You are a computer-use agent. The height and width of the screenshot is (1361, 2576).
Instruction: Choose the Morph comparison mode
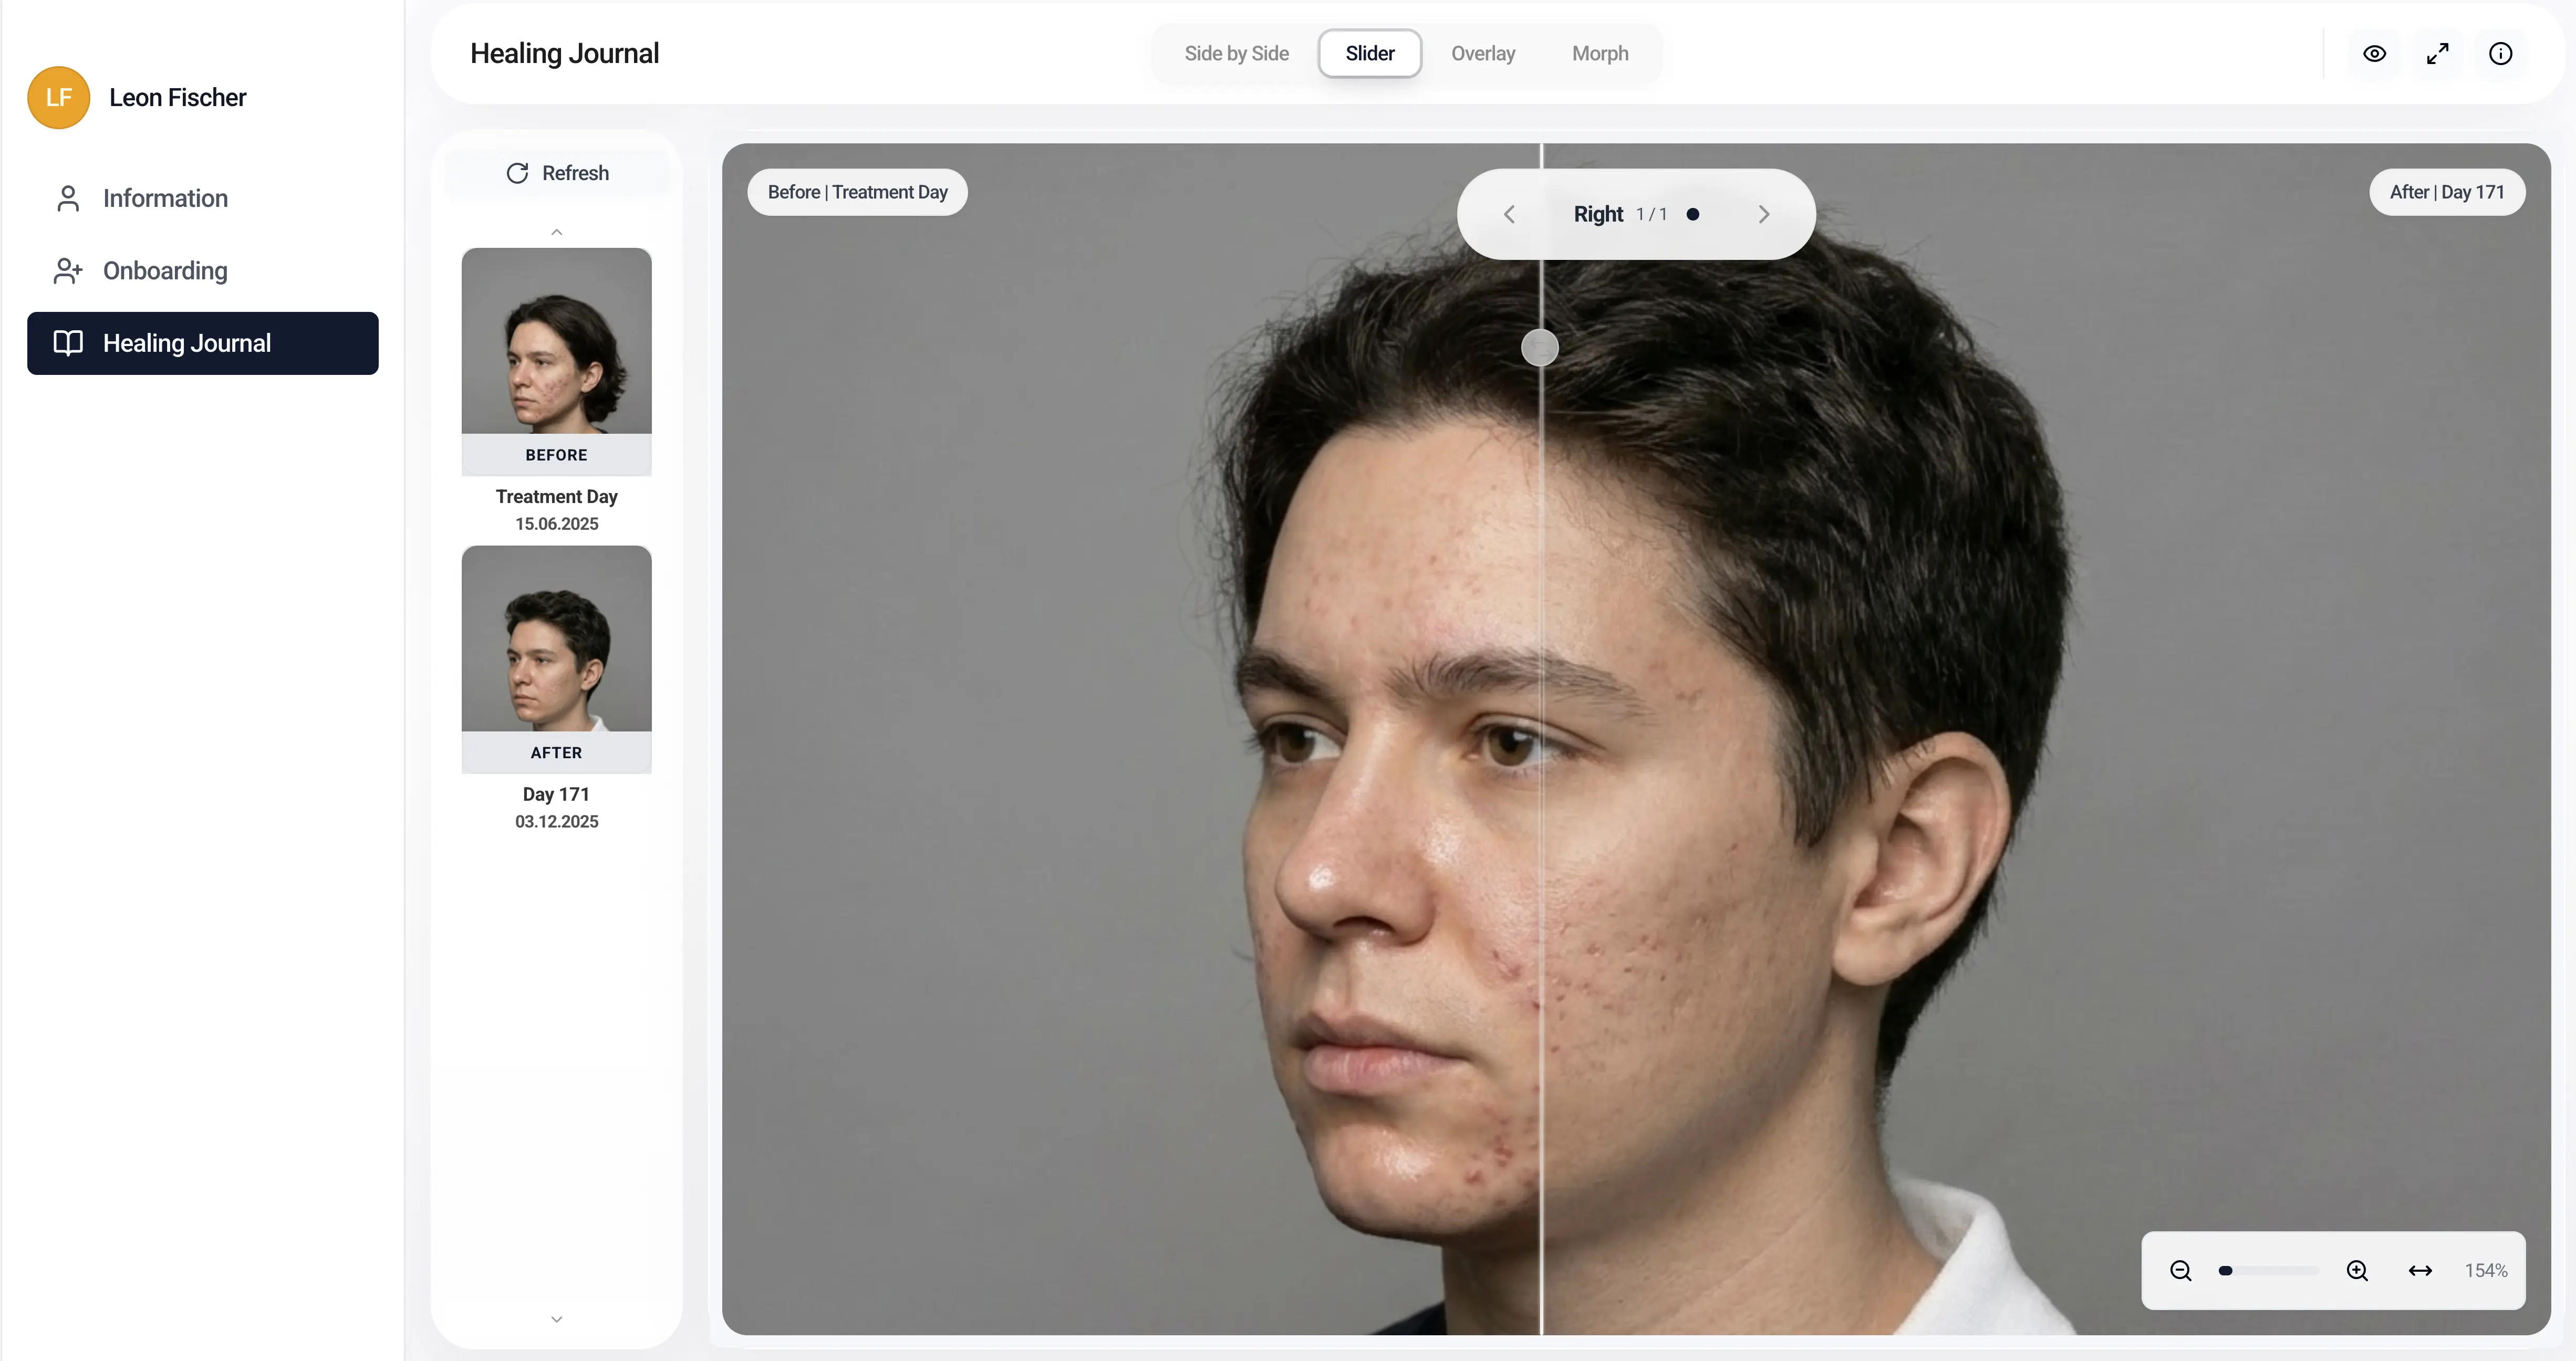pyautogui.click(x=1599, y=54)
